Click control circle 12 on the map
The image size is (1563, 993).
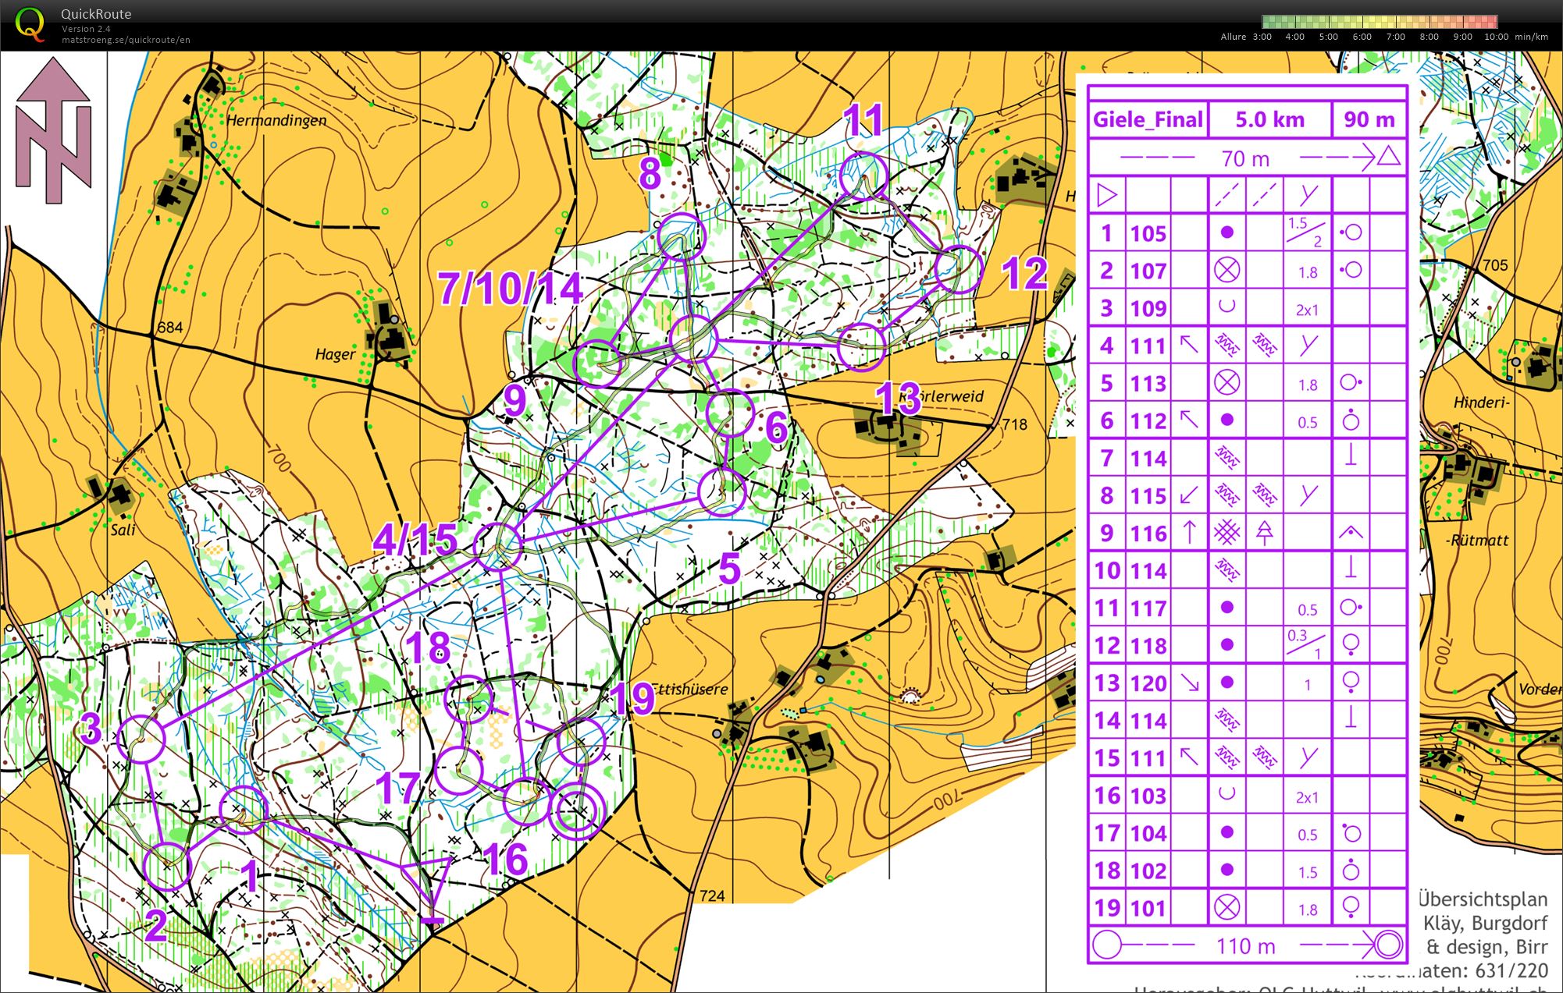point(957,269)
